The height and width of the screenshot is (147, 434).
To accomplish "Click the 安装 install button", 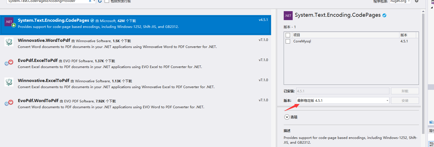I will point(405,100).
